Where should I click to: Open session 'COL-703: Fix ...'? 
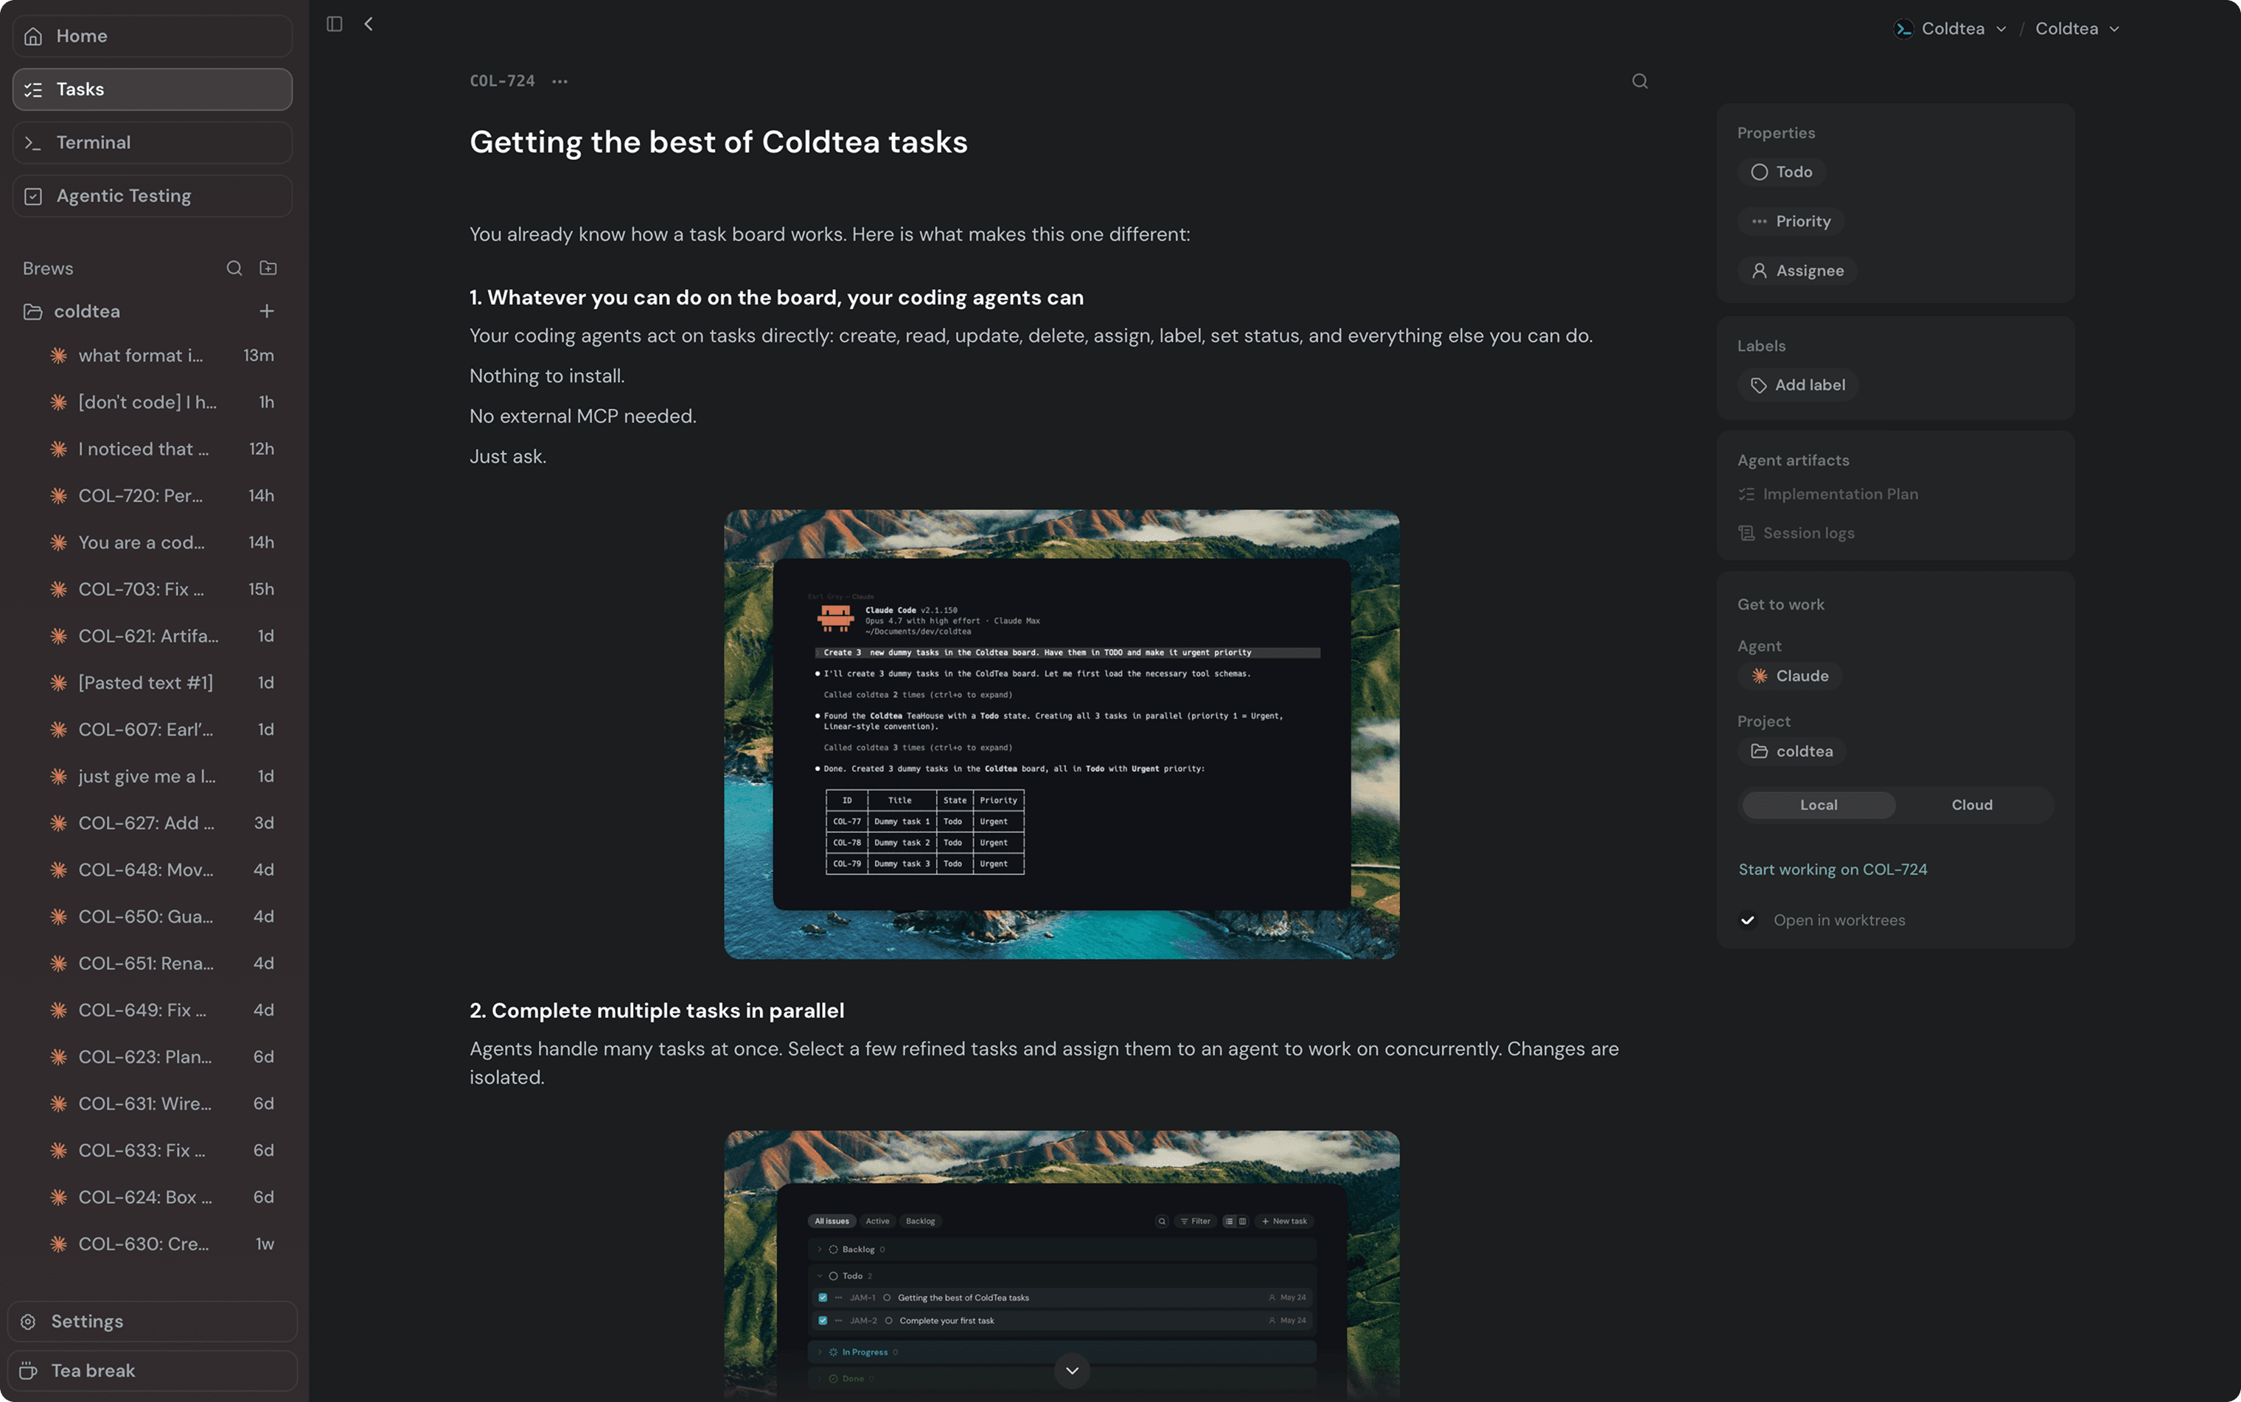tap(162, 590)
